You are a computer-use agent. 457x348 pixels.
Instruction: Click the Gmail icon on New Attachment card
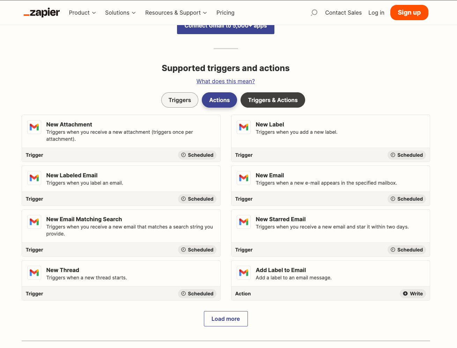(34, 127)
